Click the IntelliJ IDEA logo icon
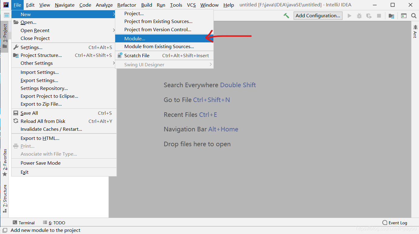 (x=6, y=5)
